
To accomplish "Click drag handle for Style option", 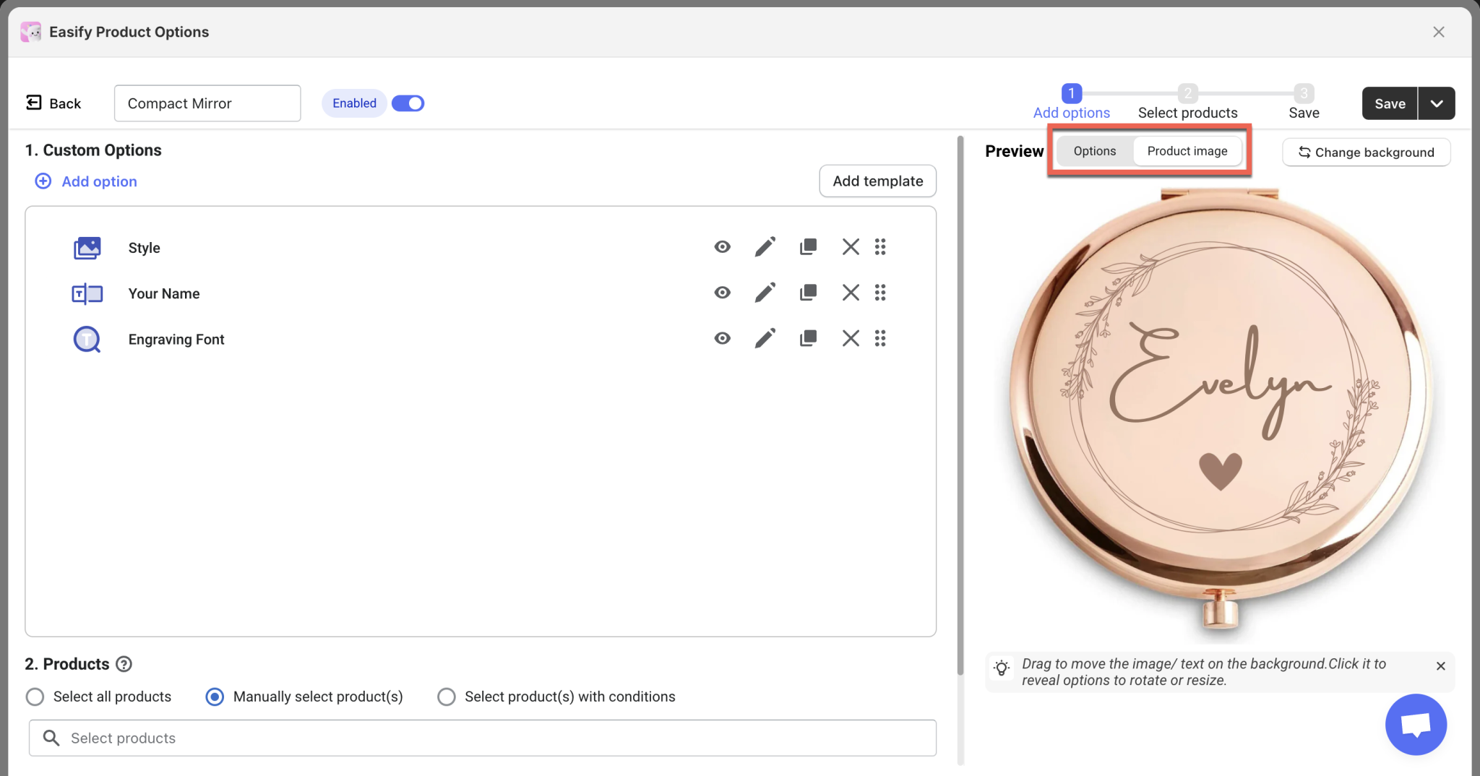I will pyautogui.click(x=879, y=247).
